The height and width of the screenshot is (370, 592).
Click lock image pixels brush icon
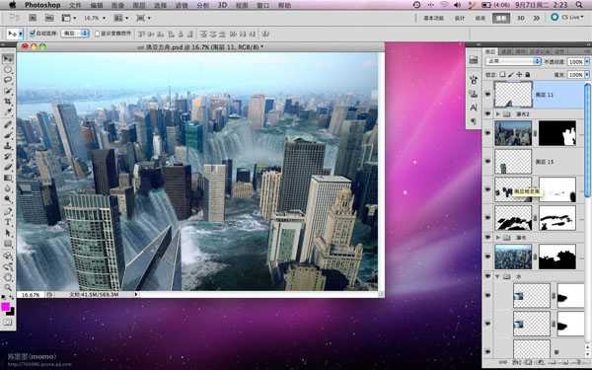(511, 75)
